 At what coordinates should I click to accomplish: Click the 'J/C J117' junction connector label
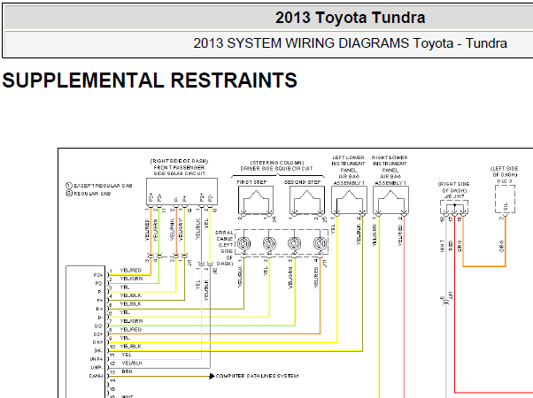[454, 196]
